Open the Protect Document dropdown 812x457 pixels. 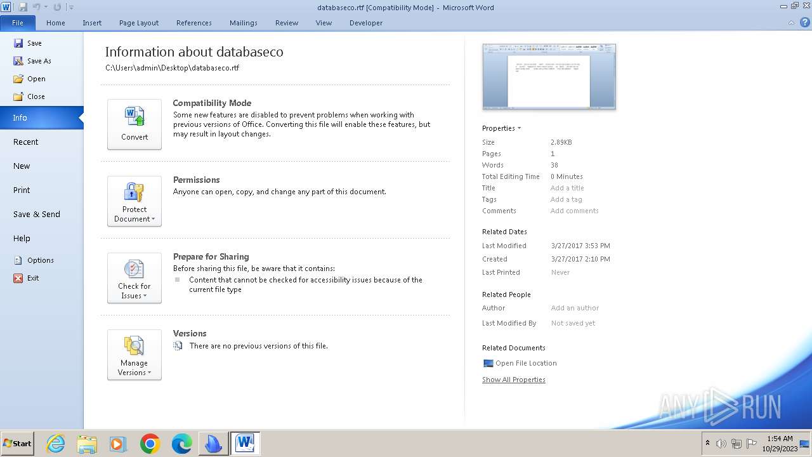click(134, 201)
